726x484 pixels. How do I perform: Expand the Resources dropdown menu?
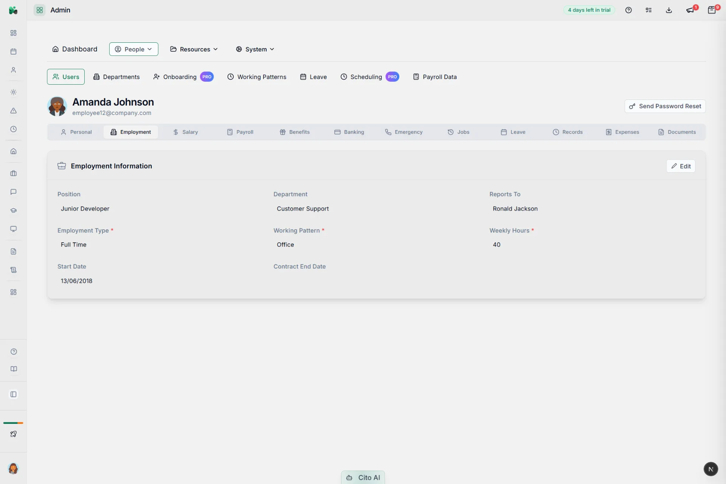tap(194, 49)
